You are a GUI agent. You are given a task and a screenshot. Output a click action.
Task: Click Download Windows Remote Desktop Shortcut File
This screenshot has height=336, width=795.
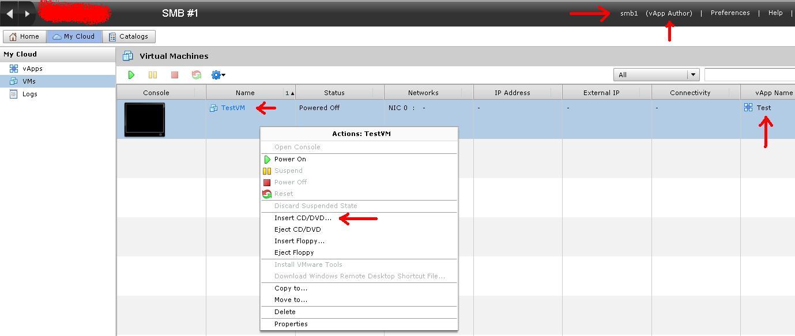pyautogui.click(x=360, y=276)
